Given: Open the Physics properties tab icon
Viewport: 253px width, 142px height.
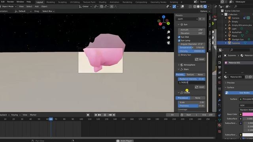Looking at the screenshot, I should 219,110.
